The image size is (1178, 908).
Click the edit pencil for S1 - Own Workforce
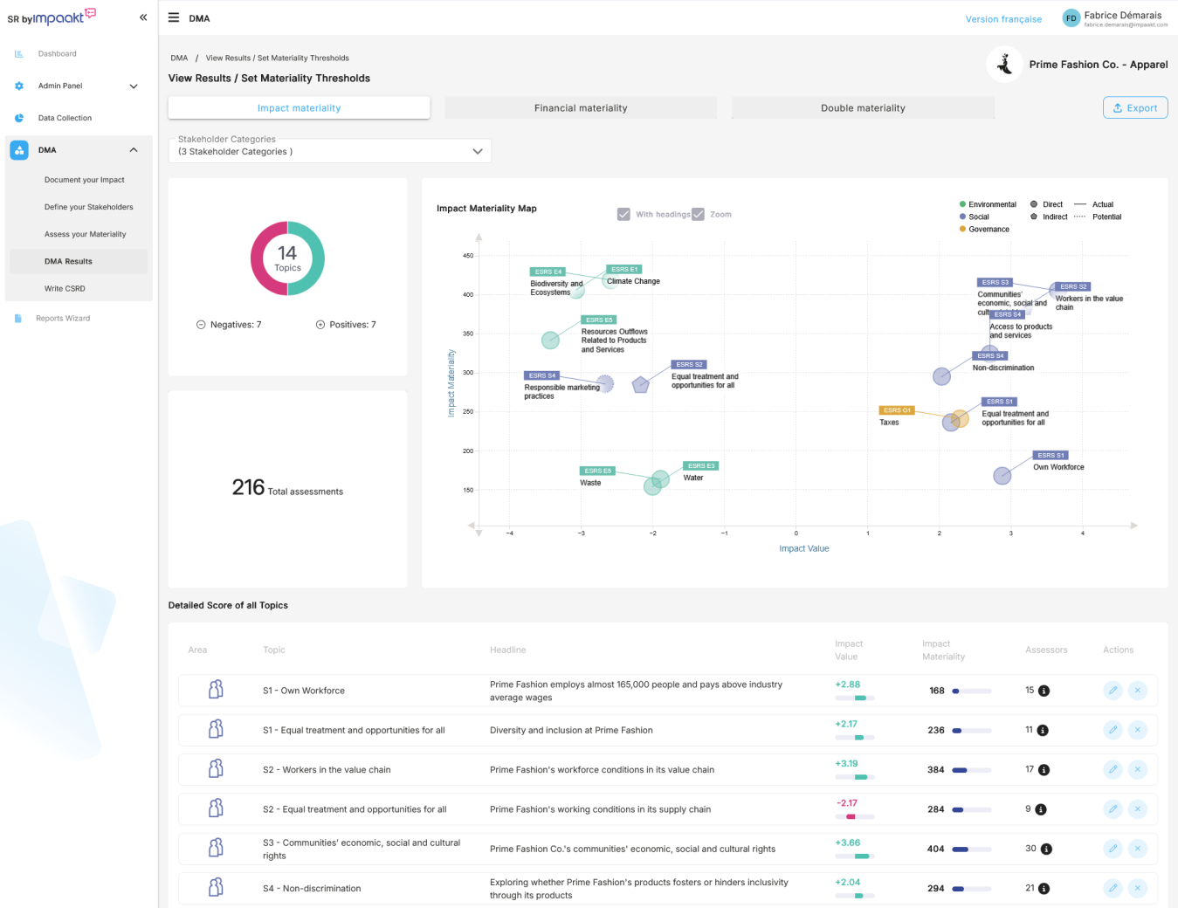tap(1113, 691)
